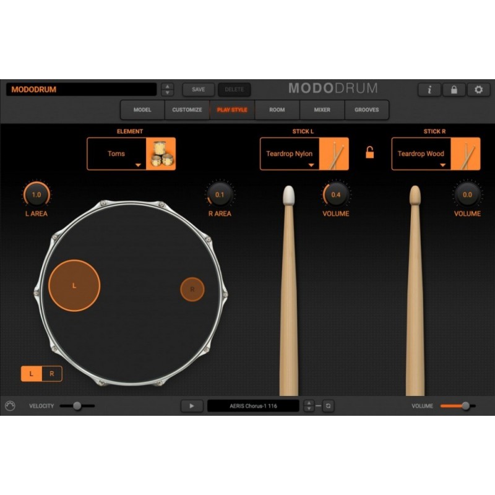This screenshot has width=495, height=495.
Task: Click the Stick R drumstick icon
Action: [x=468, y=153]
